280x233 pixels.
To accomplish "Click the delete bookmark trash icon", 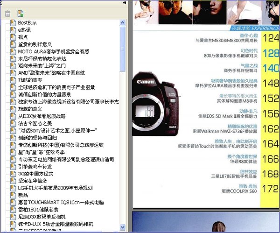I will point(7,14).
